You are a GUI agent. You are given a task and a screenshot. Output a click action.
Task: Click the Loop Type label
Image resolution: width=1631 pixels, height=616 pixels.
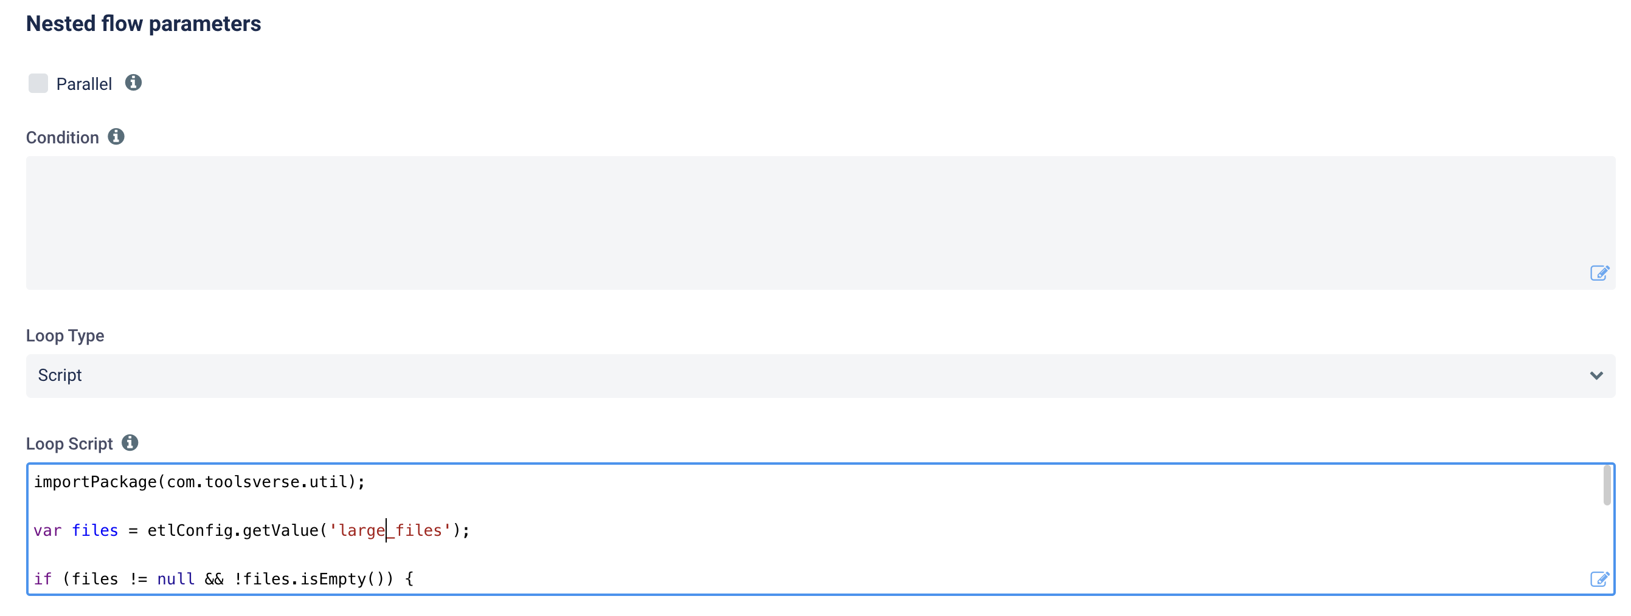(64, 335)
